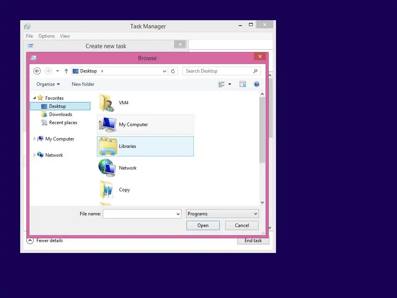Image resolution: width=397 pixels, height=298 pixels.
Task: Click the Copy name text
Action: coord(124,190)
